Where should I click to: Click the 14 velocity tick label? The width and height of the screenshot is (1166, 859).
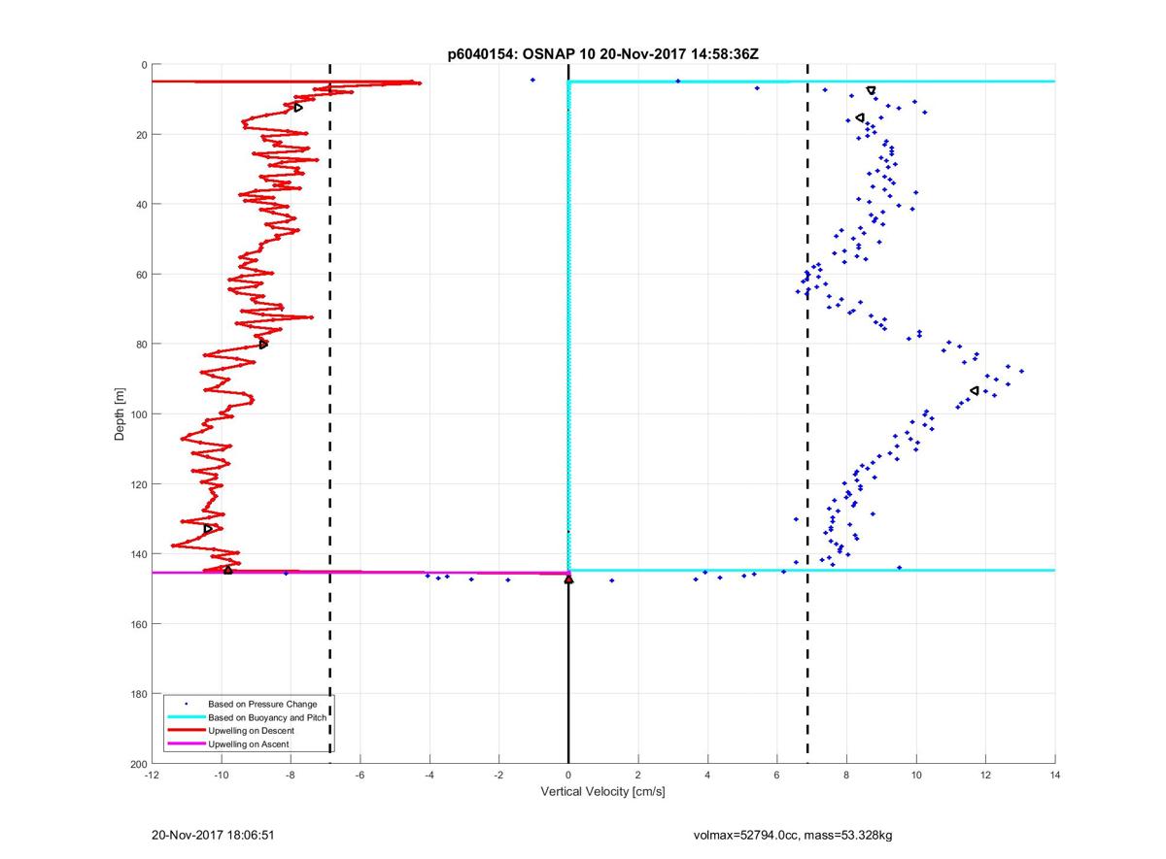pos(1055,776)
